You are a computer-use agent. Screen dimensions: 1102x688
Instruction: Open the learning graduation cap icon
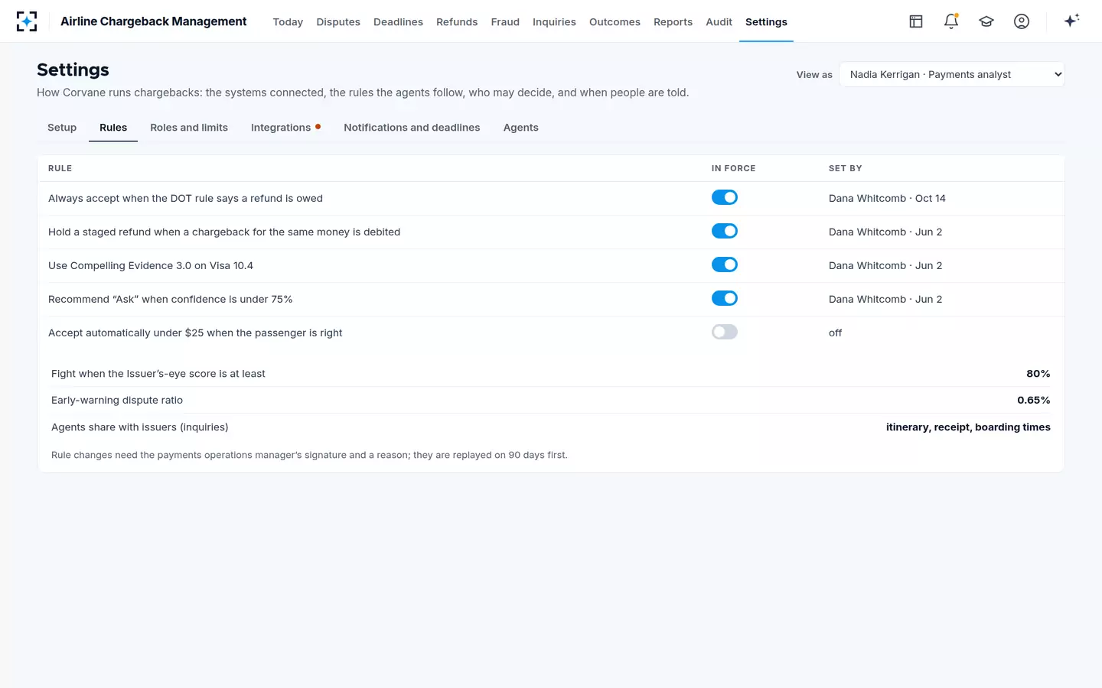click(986, 21)
